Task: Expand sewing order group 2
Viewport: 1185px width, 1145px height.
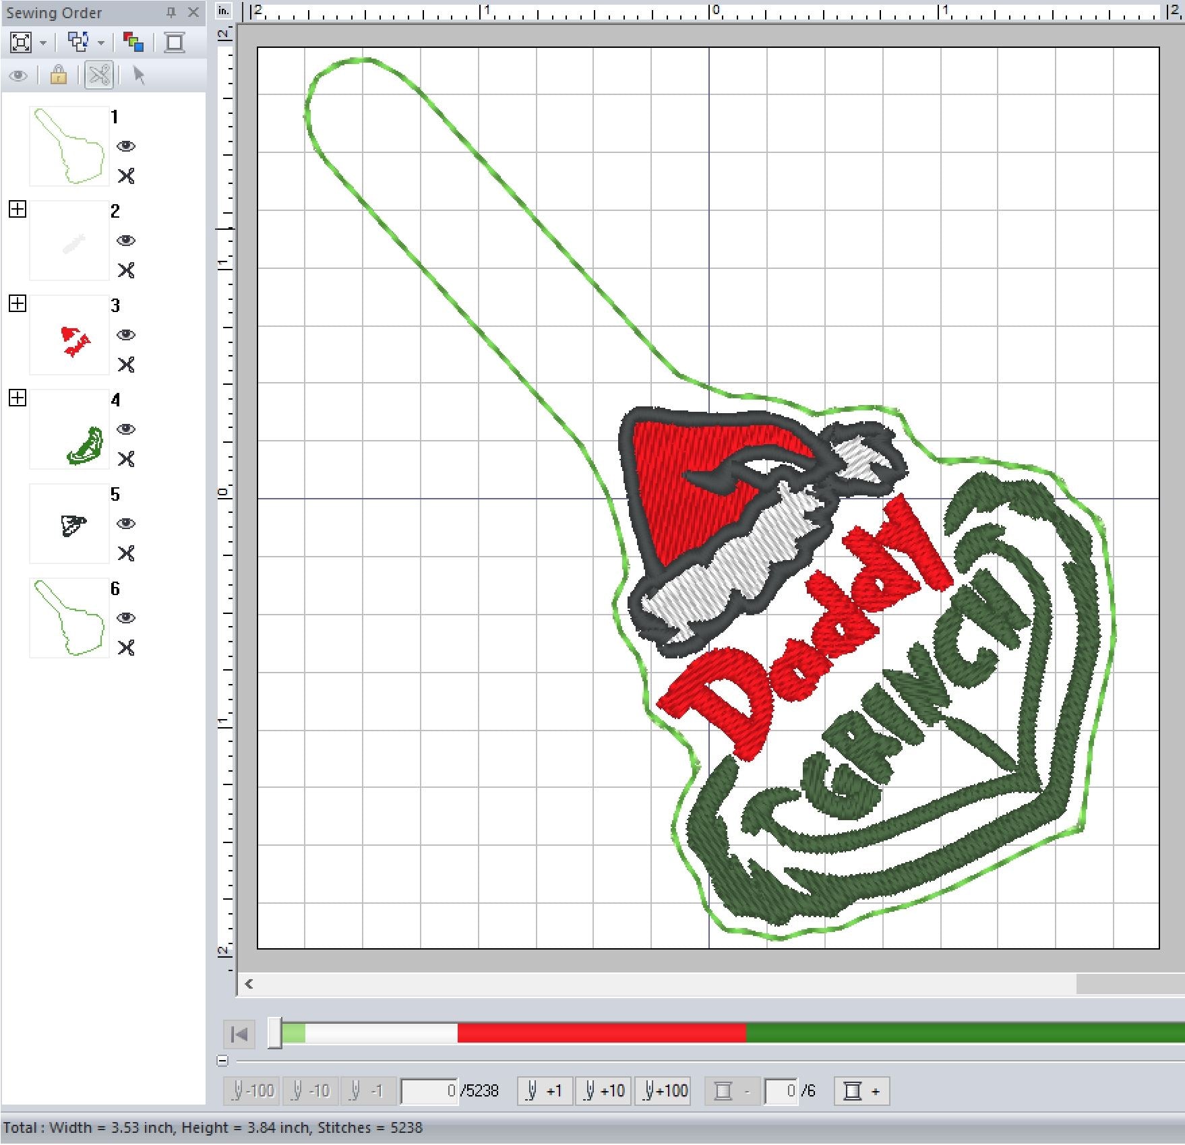Action: pyautogui.click(x=18, y=210)
